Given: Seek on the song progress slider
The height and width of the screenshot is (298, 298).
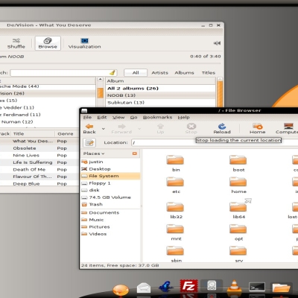Looking at the screenshot, I should [110, 63].
